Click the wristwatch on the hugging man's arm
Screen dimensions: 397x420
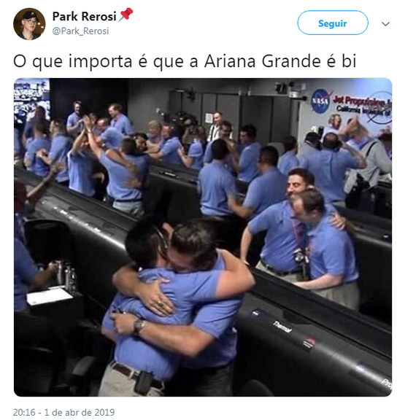pos(139,326)
